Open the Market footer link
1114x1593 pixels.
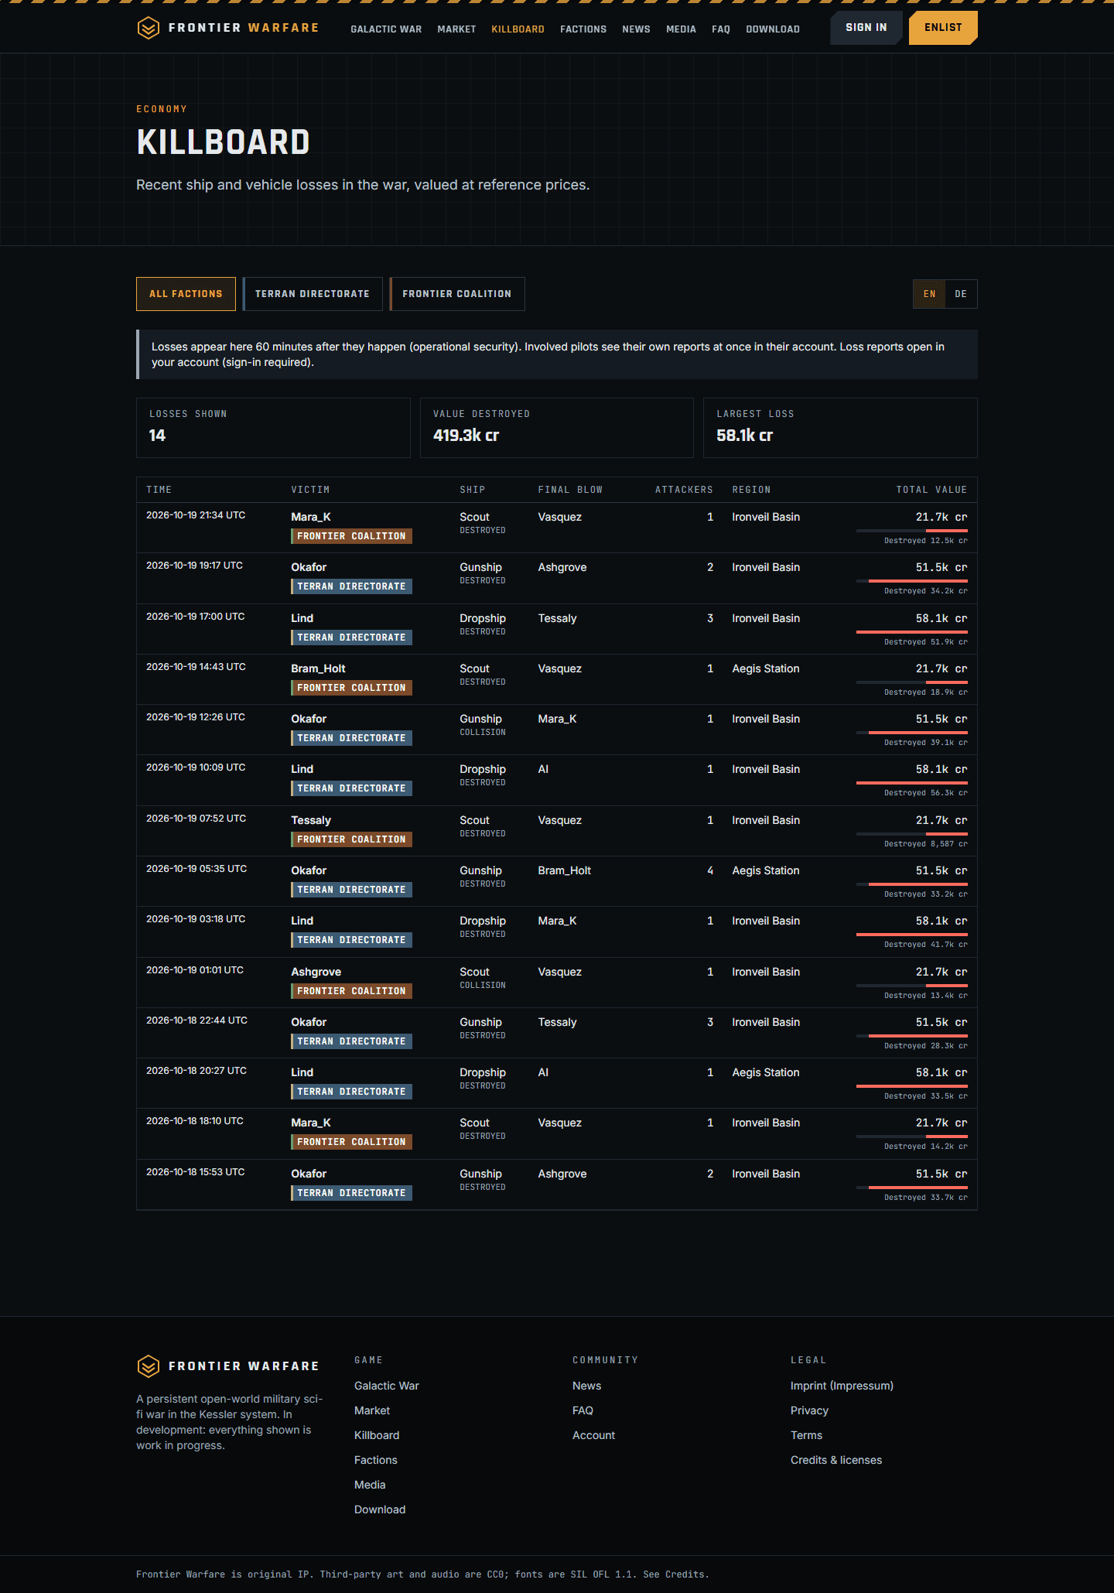coord(372,1410)
